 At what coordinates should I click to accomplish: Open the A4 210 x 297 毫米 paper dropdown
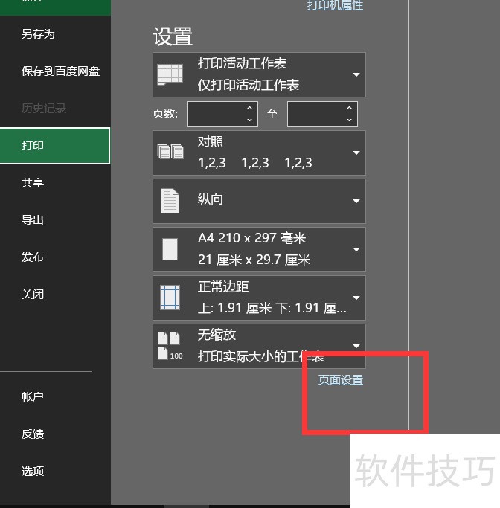click(x=259, y=249)
